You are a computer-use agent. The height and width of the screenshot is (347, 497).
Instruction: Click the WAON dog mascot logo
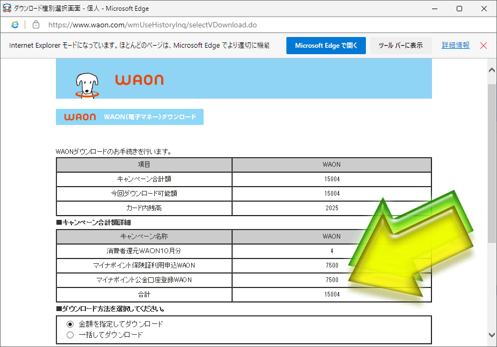pos(87,85)
